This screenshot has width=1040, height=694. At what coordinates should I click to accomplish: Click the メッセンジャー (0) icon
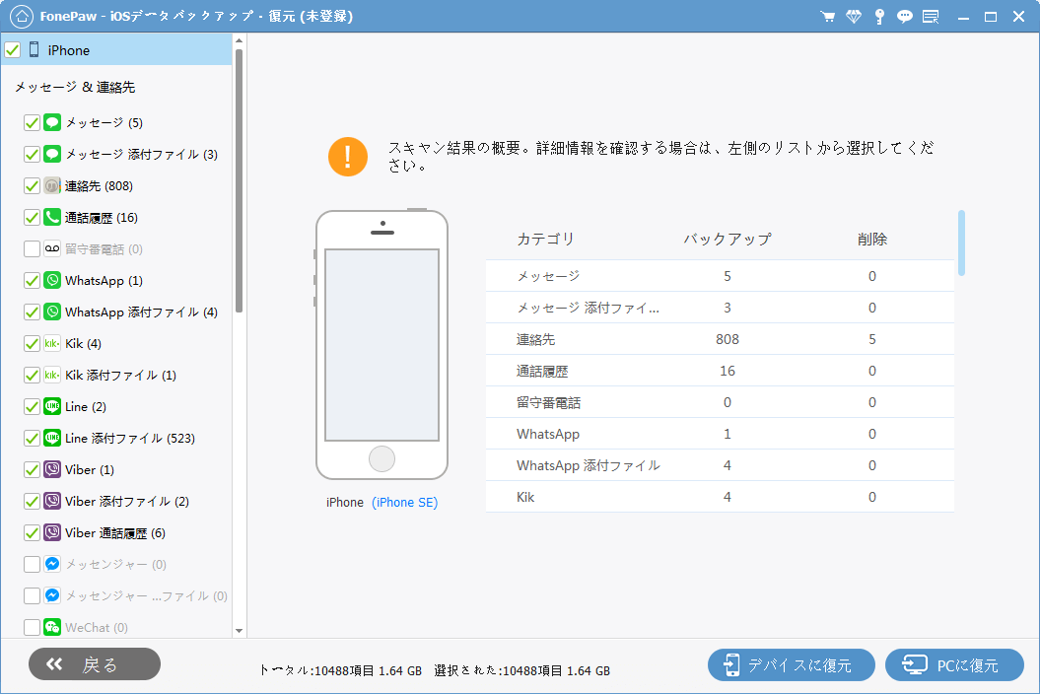point(52,564)
